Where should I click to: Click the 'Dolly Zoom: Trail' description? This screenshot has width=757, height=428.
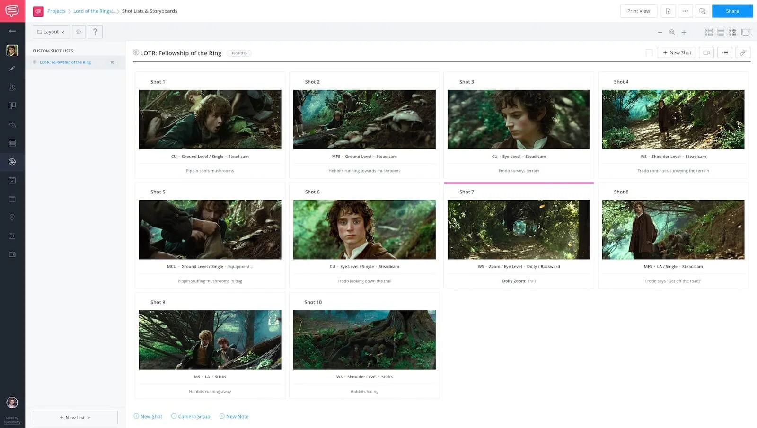tap(519, 281)
